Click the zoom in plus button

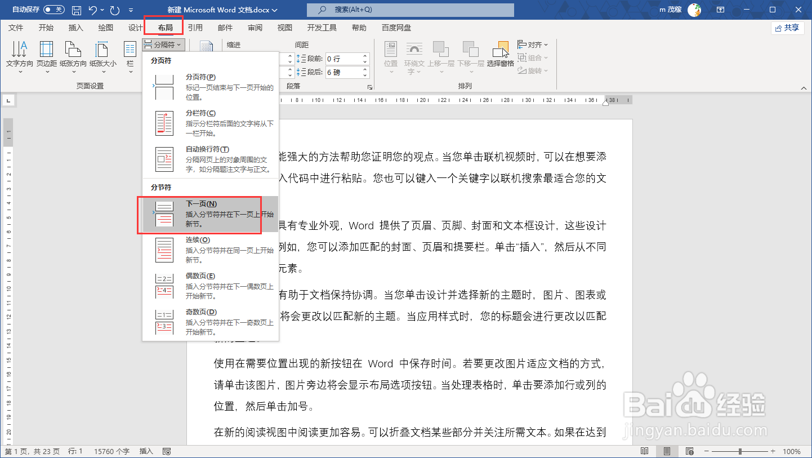point(773,451)
